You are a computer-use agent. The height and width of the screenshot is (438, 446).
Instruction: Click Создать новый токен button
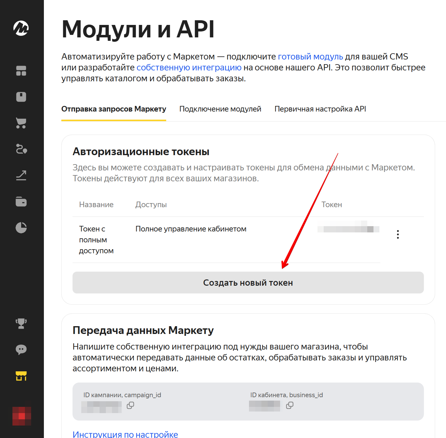click(x=248, y=283)
